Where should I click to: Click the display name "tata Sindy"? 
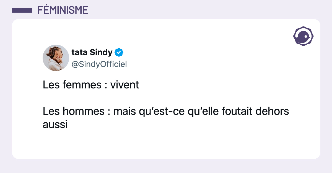pos(92,52)
